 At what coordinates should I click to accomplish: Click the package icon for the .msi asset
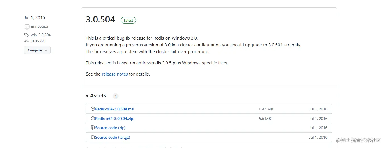click(93, 109)
